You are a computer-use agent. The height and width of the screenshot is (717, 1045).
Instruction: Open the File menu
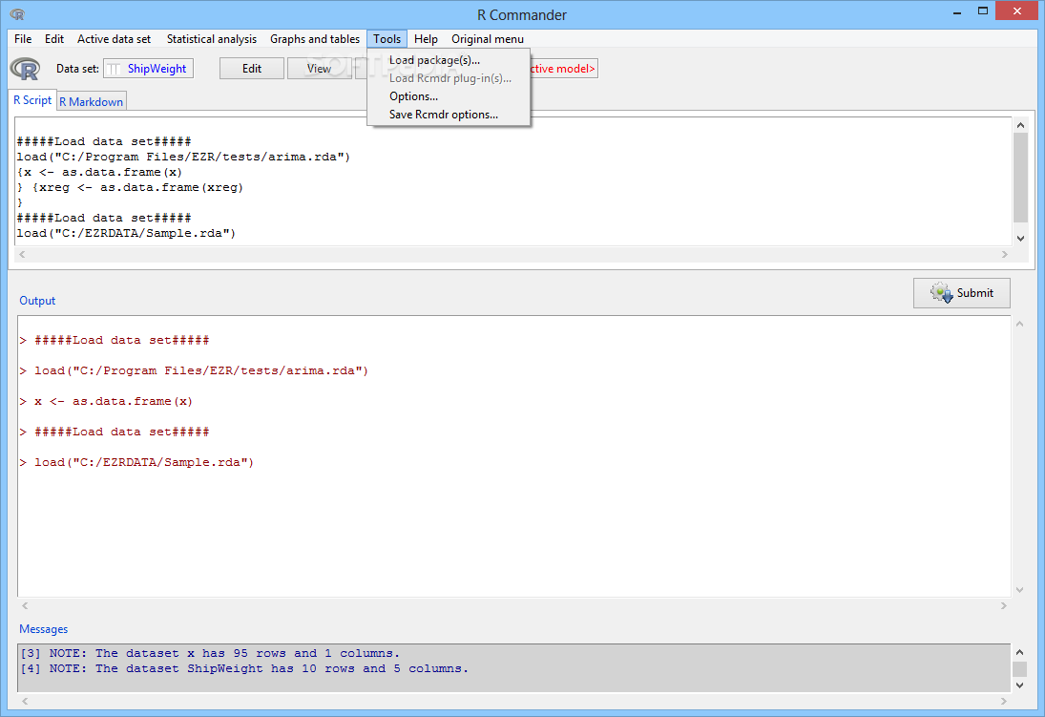23,39
